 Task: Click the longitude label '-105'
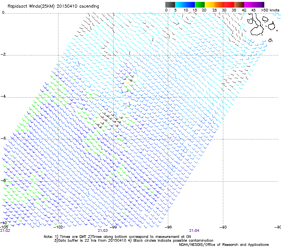(x=4, y=227)
